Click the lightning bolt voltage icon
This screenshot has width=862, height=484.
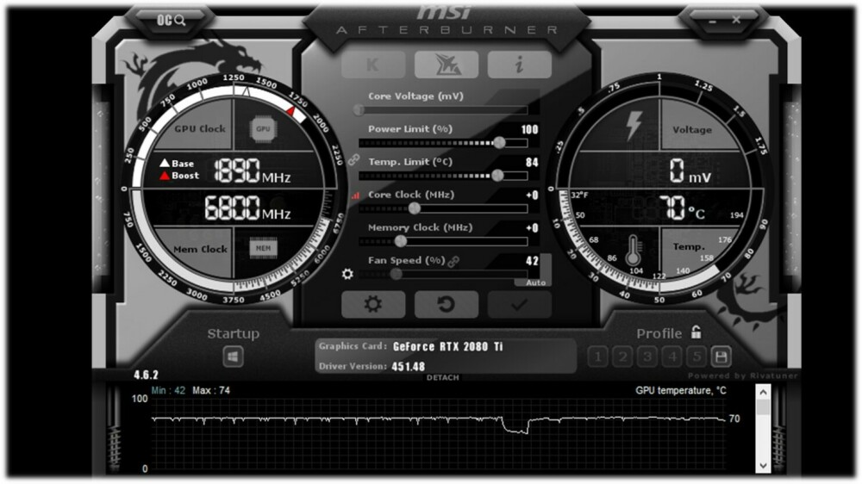pyautogui.click(x=634, y=126)
